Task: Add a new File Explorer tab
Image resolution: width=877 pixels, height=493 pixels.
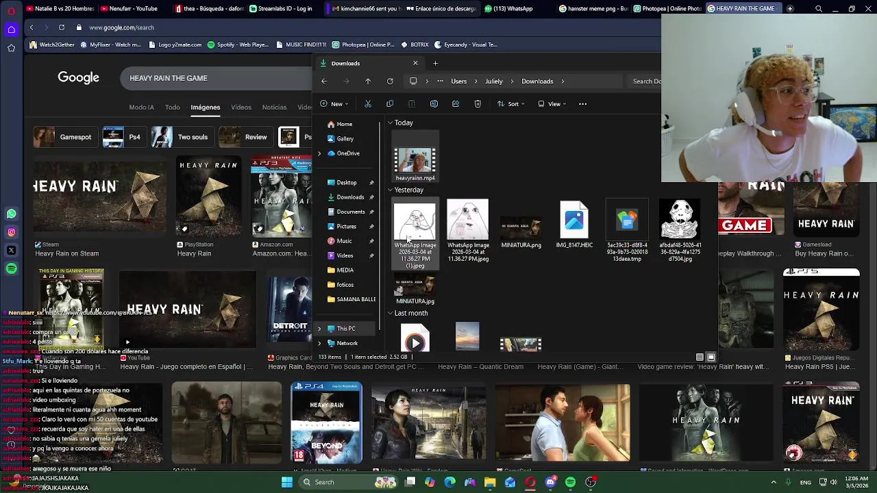Action: click(435, 63)
